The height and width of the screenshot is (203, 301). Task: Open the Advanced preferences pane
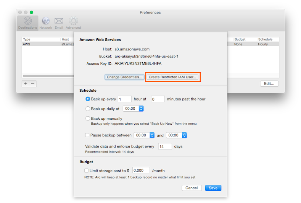[x=73, y=23]
